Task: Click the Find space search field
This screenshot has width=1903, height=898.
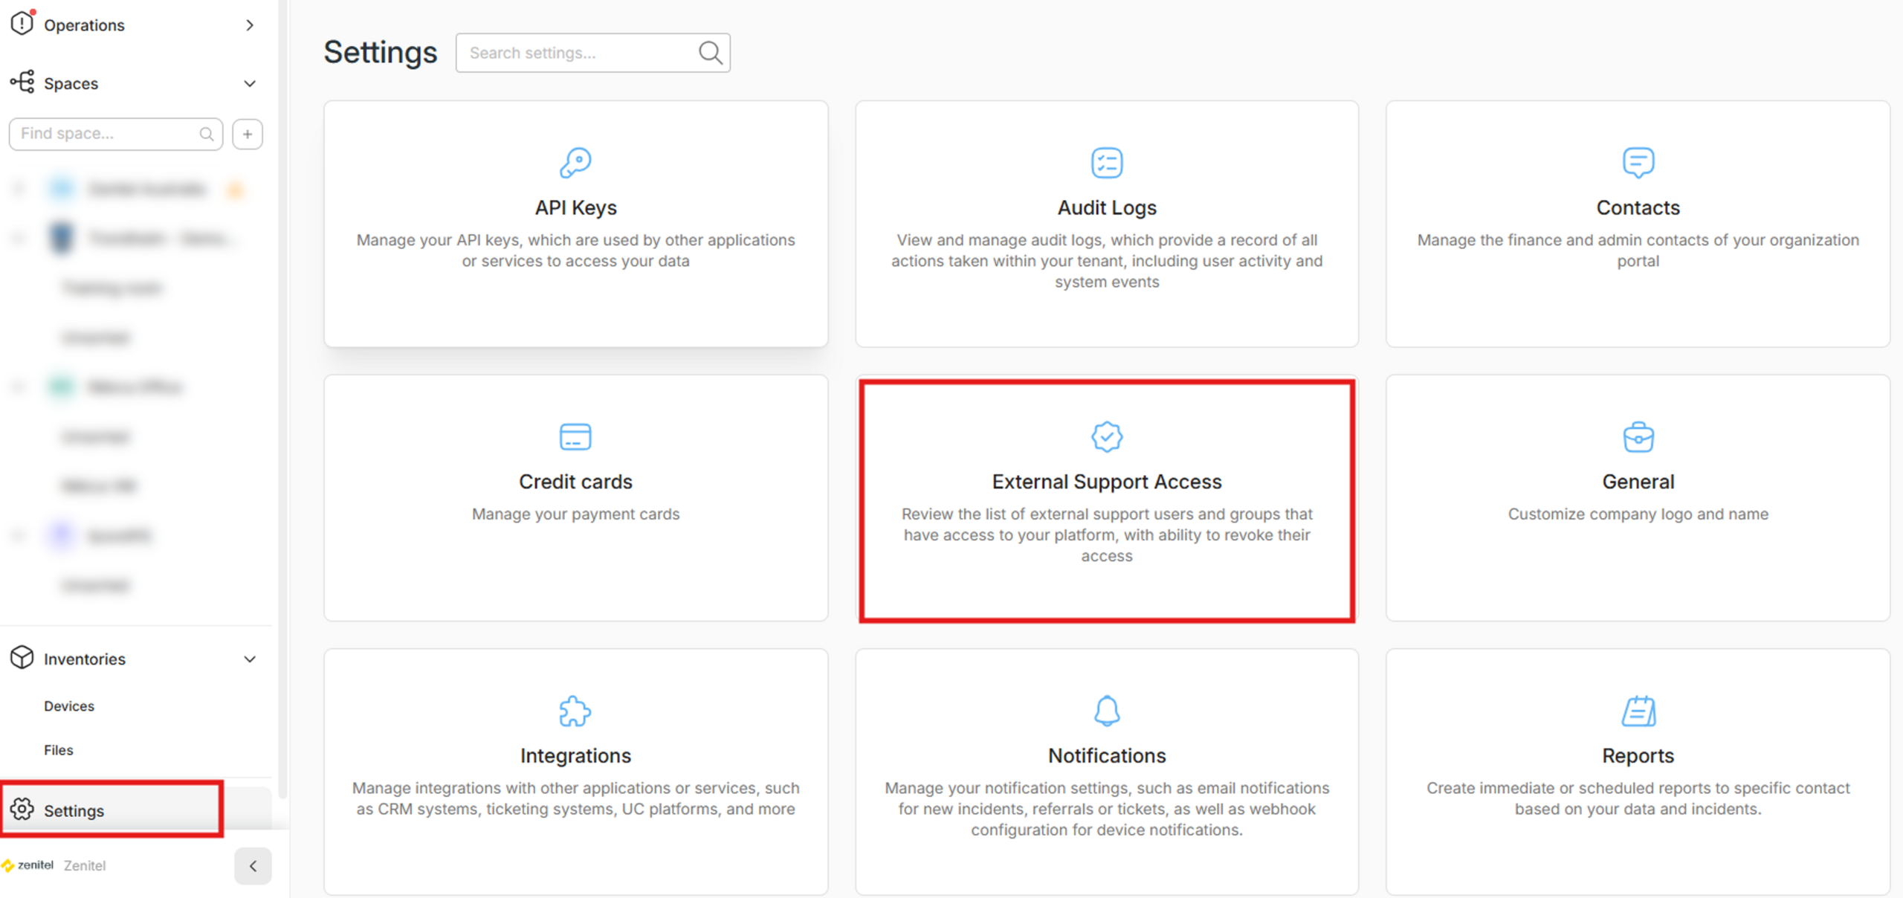Action: [108, 134]
